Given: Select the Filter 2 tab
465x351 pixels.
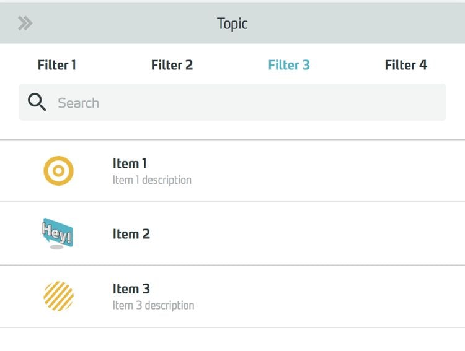Looking at the screenshot, I should (172, 65).
